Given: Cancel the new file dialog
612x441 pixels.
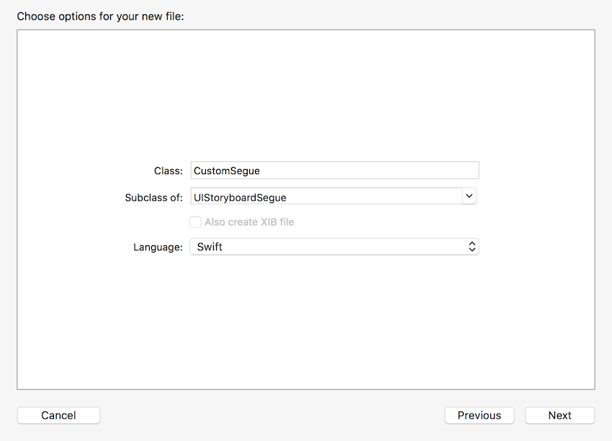Looking at the screenshot, I should [58, 415].
